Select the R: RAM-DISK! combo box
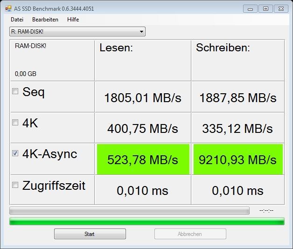This screenshot has height=249, width=293. 77,32
